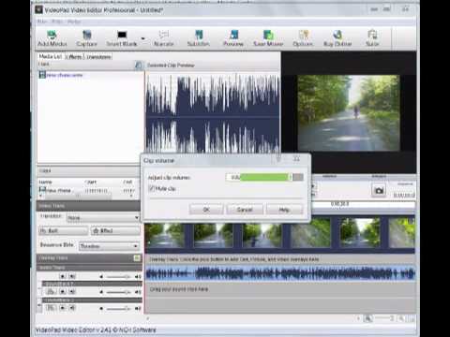The image size is (450, 337).
Task: Click the magnifier zoom icon below the timeline
Action: (368, 318)
